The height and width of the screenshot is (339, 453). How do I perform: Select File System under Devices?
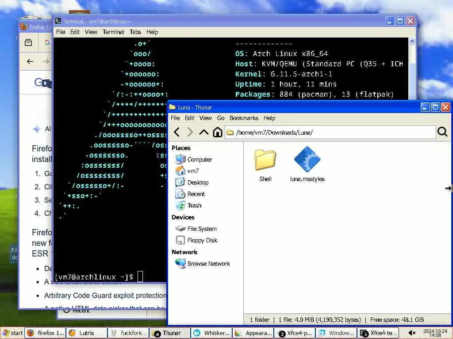[x=196, y=229]
